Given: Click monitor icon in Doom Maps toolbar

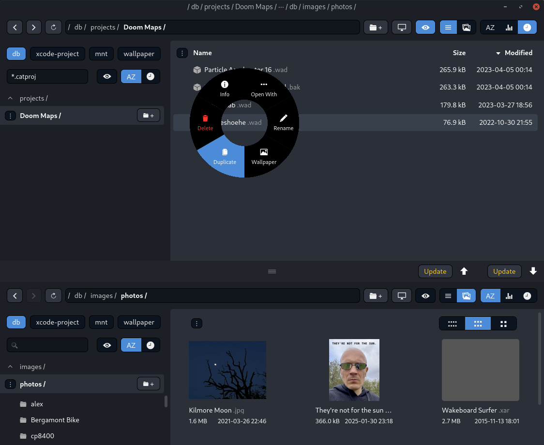Looking at the screenshot, I should pos(402,28).
